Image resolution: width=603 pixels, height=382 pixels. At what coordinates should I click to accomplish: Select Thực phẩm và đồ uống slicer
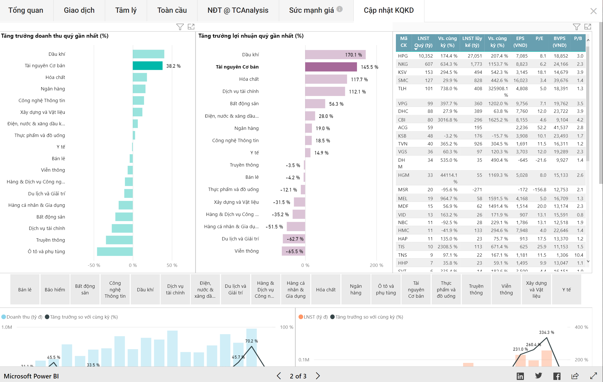click(446, 290)
